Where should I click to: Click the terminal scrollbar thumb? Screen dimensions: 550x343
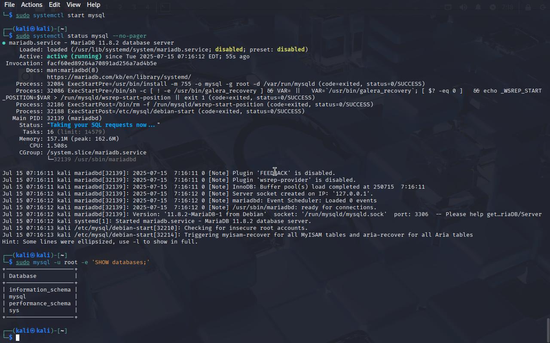(548, 330)
